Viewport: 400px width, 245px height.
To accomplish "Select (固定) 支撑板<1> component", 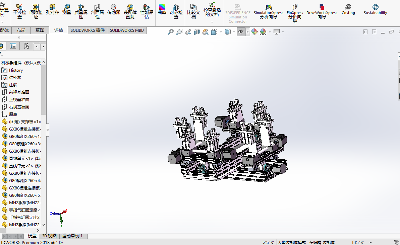I will 25,122.
